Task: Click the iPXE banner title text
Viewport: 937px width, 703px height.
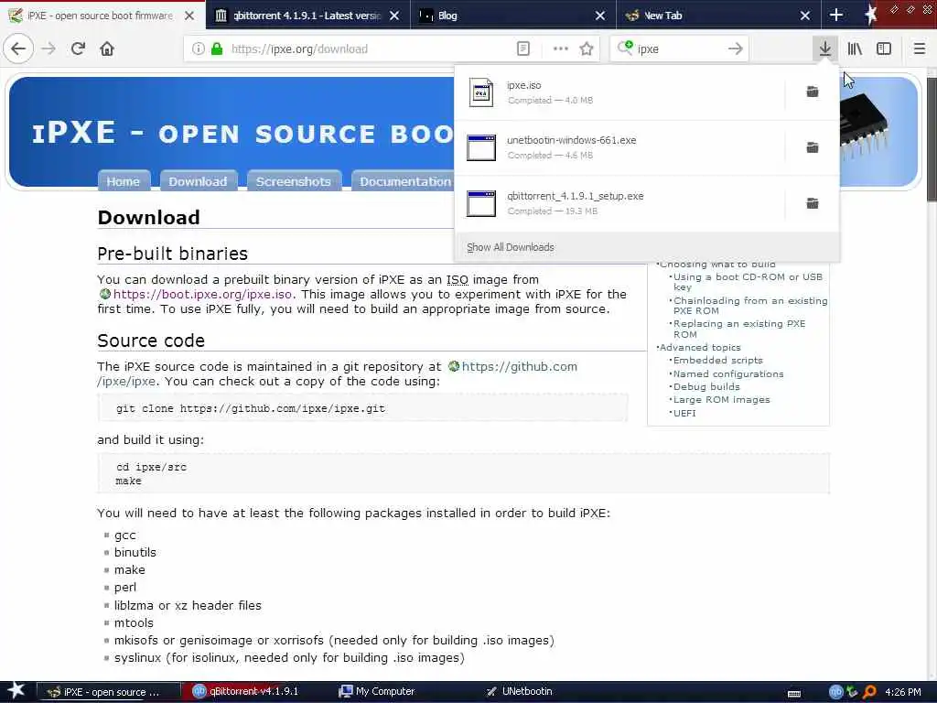Action: (242, 133)
